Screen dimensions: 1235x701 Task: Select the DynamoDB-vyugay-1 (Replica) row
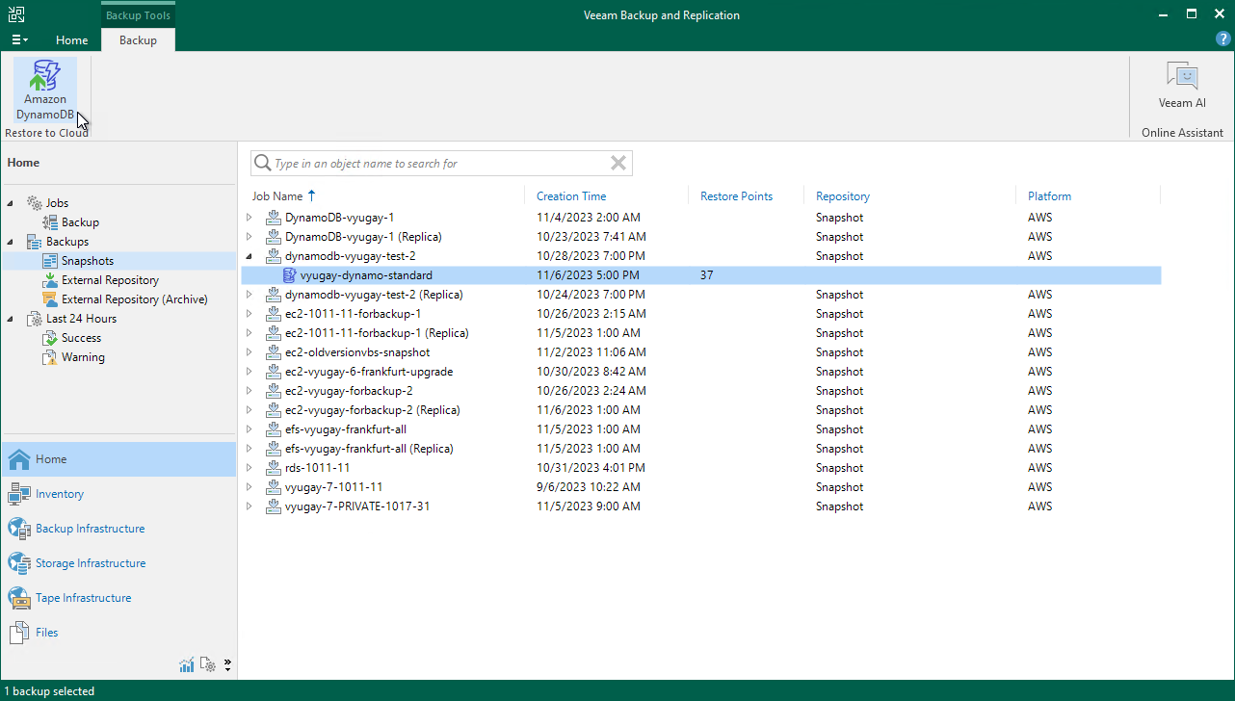[700, 237]
